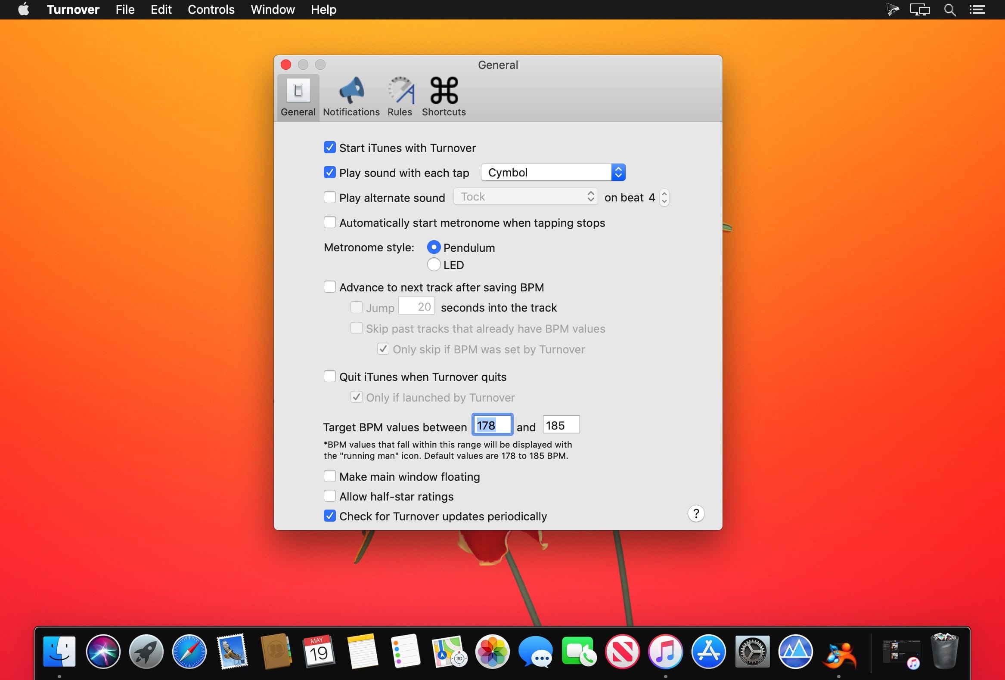Open Launchpad rocket in the Dock
1005x680 pixels.
pyautogui.click(x=146, y=652)
